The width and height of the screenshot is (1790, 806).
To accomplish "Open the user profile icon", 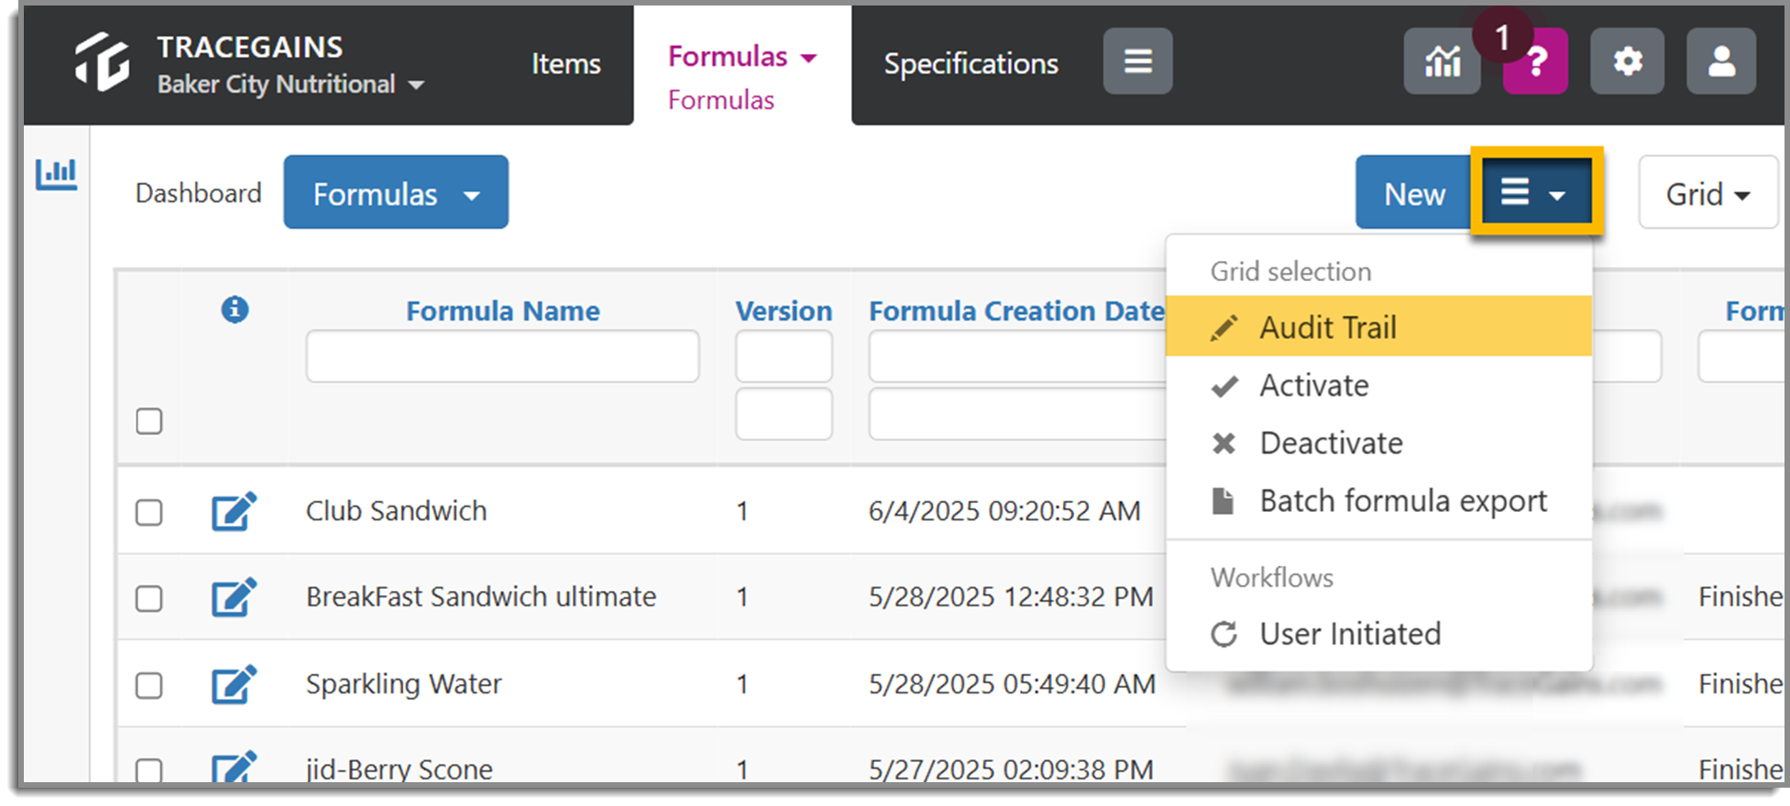I will (x=1721, y=61).
